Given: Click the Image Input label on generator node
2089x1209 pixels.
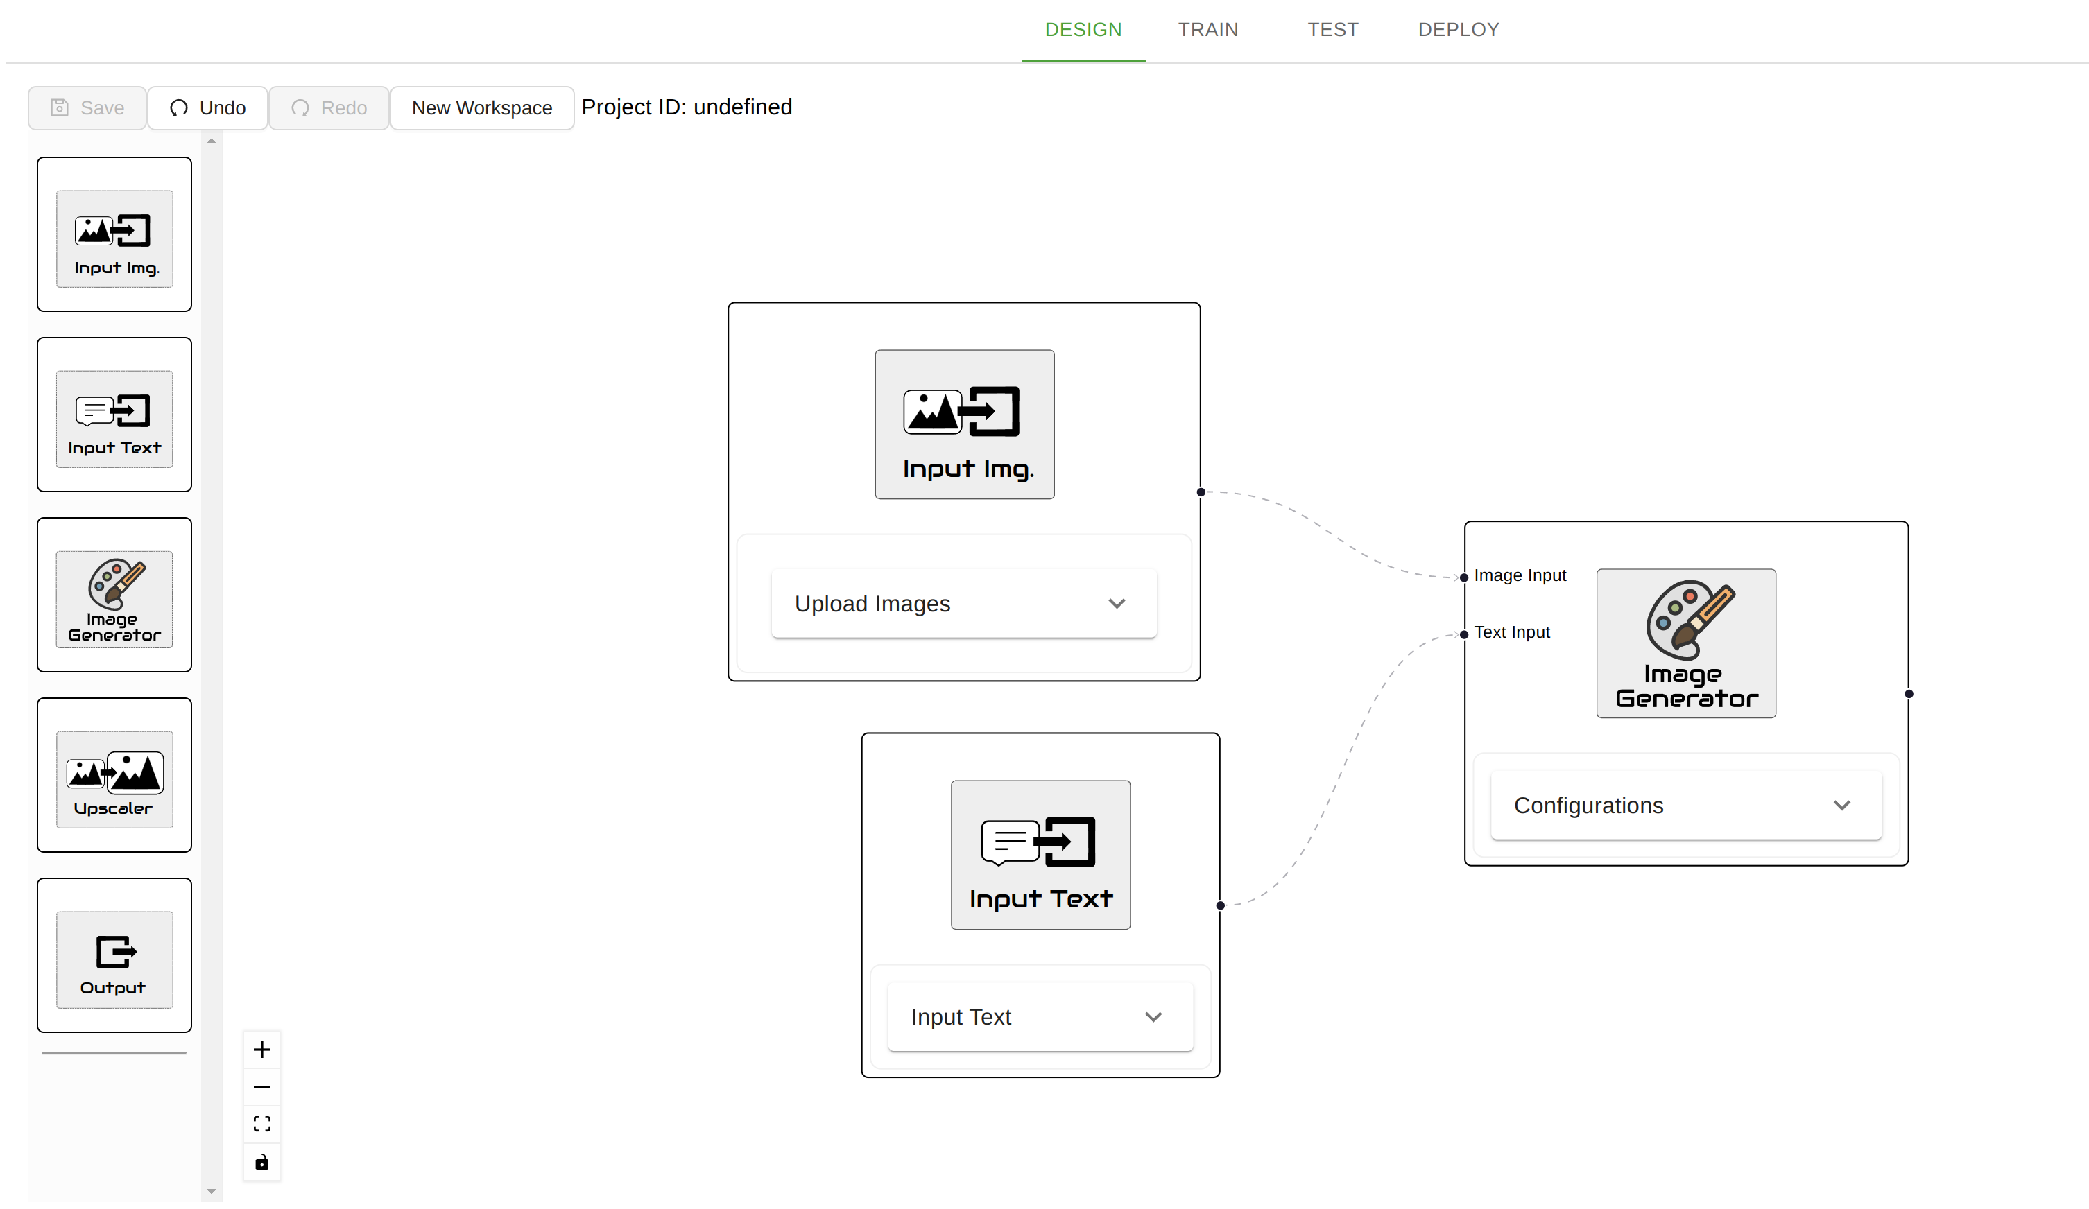Looking at the screenshot, I should [x=1520, y=575].
